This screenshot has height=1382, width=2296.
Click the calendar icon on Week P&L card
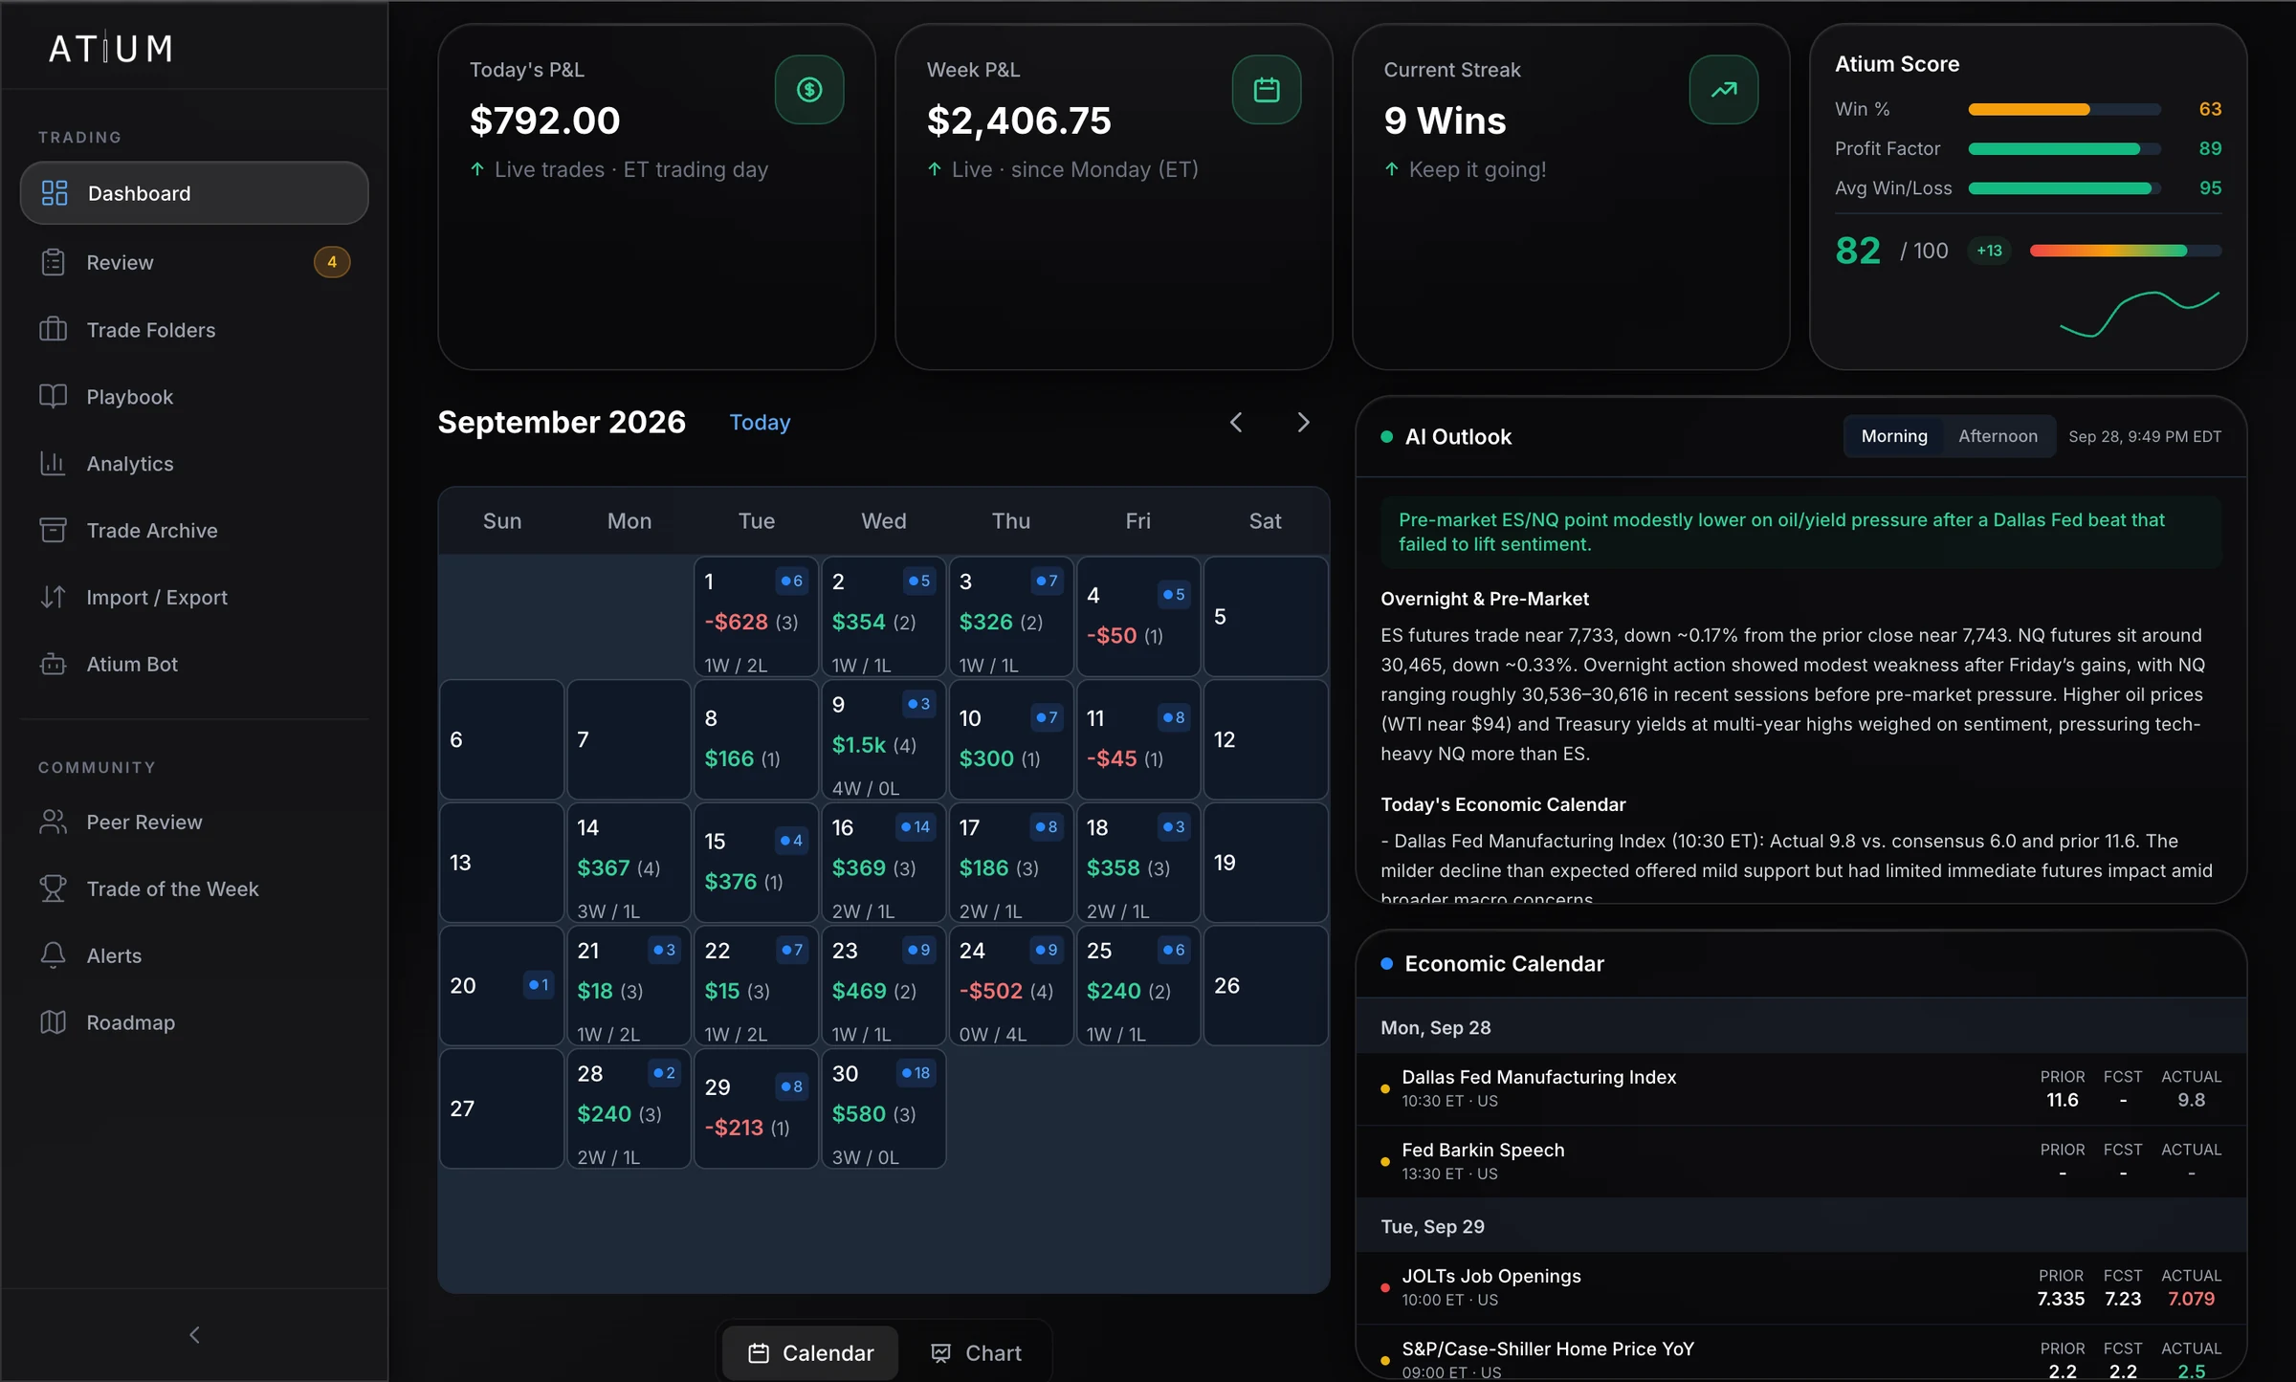(1267, 90)
